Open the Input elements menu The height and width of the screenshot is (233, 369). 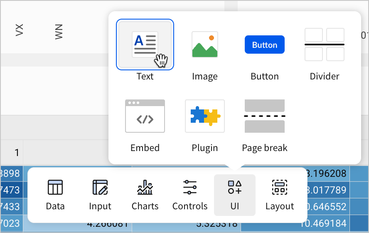pyautogui.click(x=100, y=195)
